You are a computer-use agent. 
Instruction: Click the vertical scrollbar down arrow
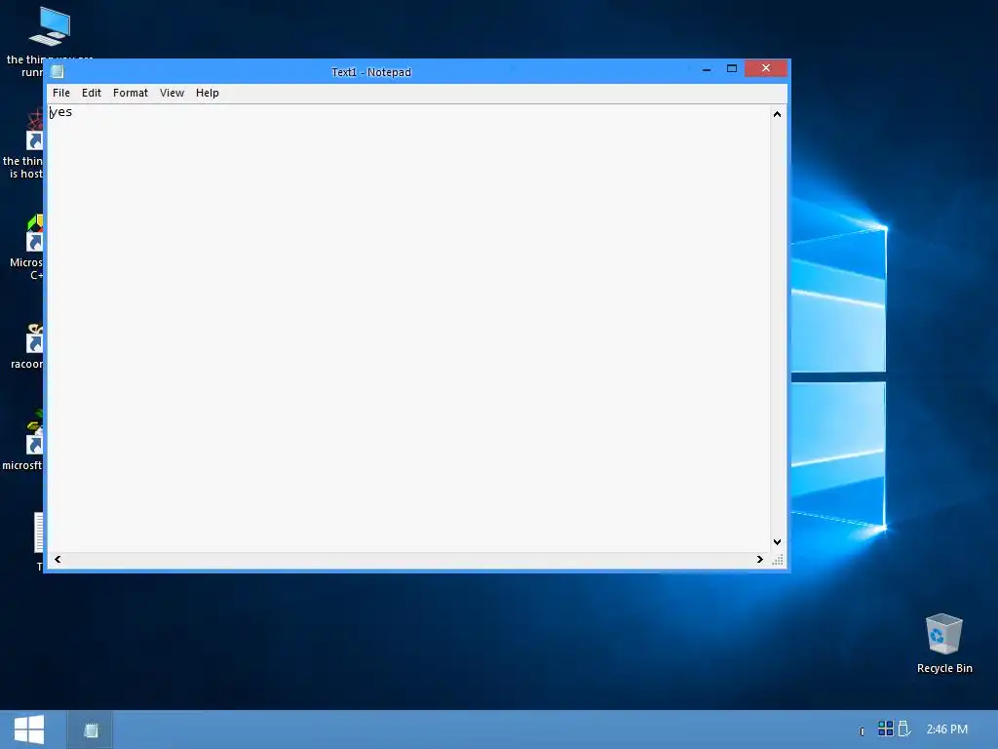click(x=777, y=542)
